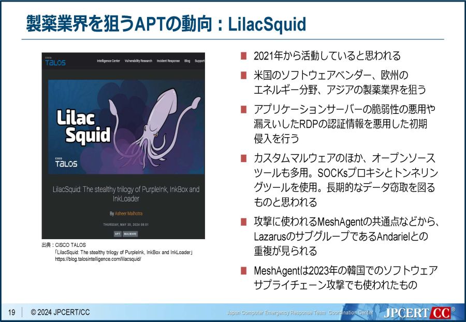The width and height of the screenshot is (466, 322).
Task: Go to the Blog nav item
Action: click(x=187, y=61)
